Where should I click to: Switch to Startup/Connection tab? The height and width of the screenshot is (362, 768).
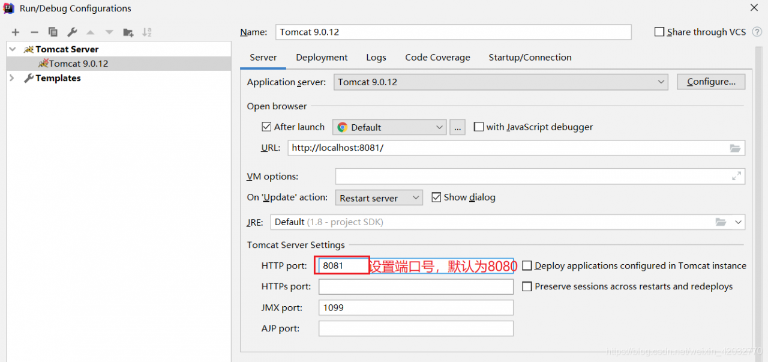tap(530, 58)
